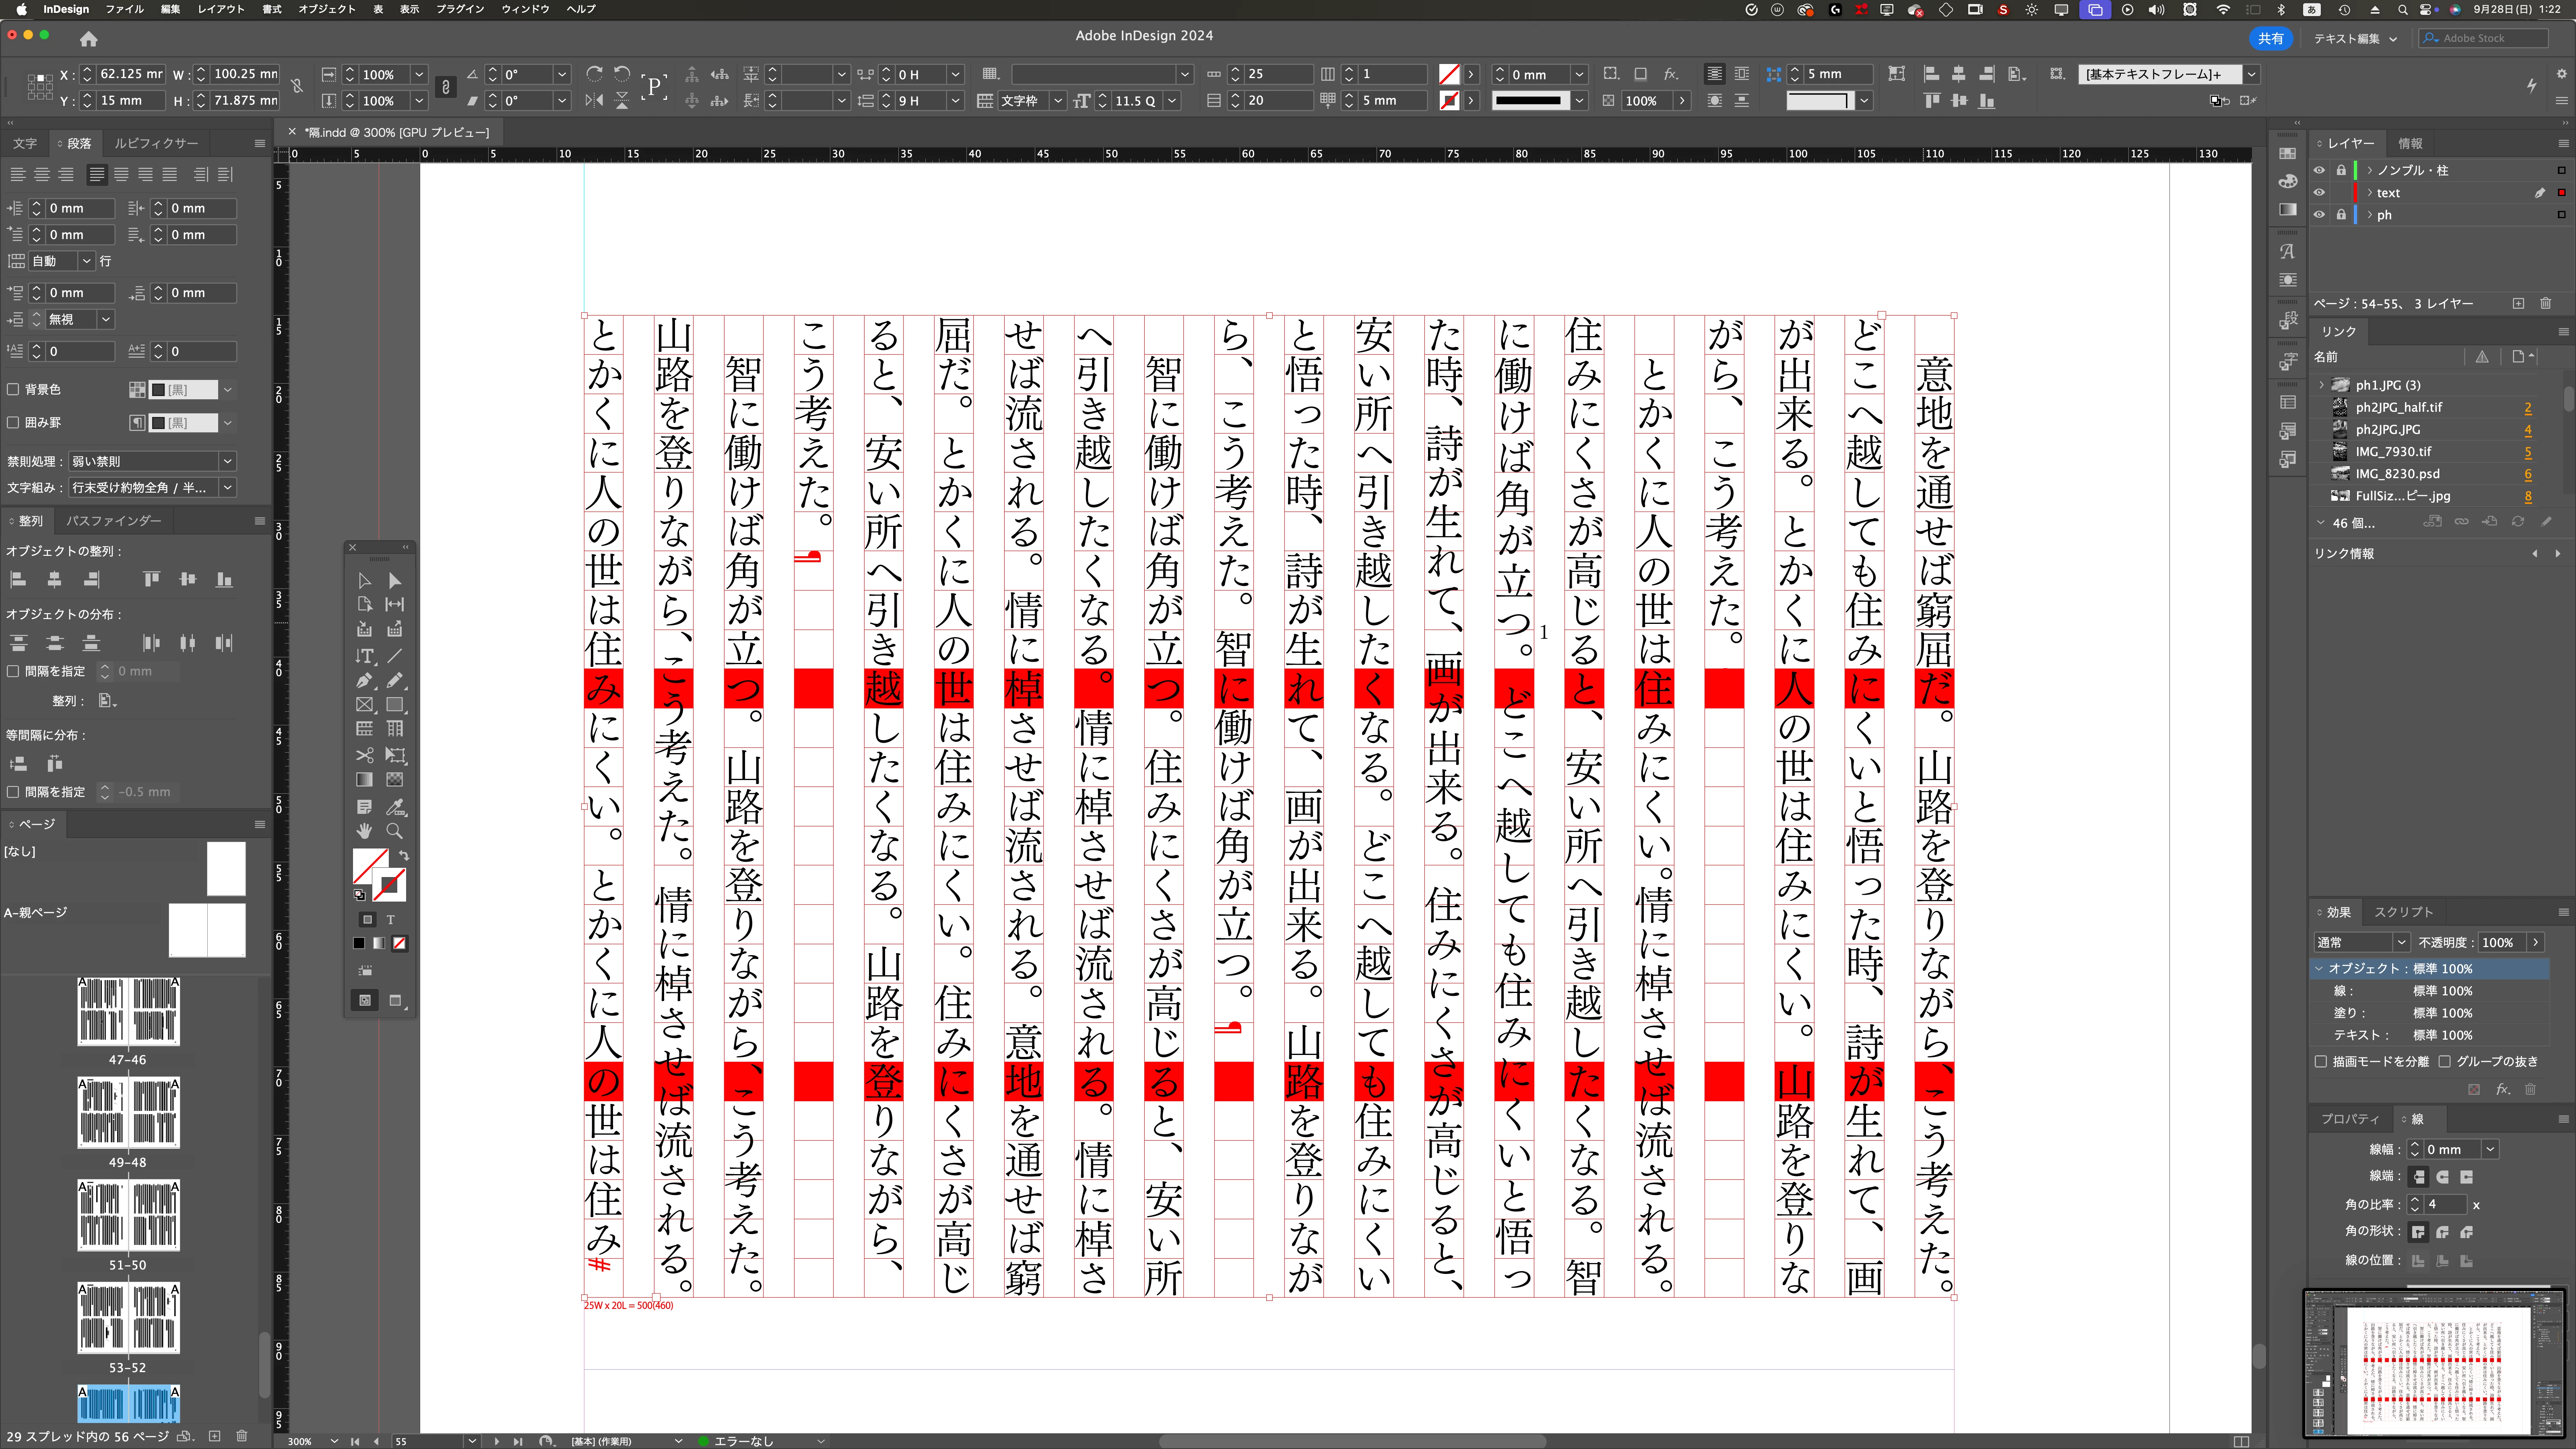Click the blue 共有 button
This screenshot has height=1449, width=2576.
pos(2270,38)
